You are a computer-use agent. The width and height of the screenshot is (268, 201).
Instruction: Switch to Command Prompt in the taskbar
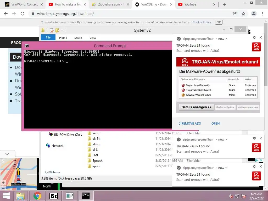(86, 196)
